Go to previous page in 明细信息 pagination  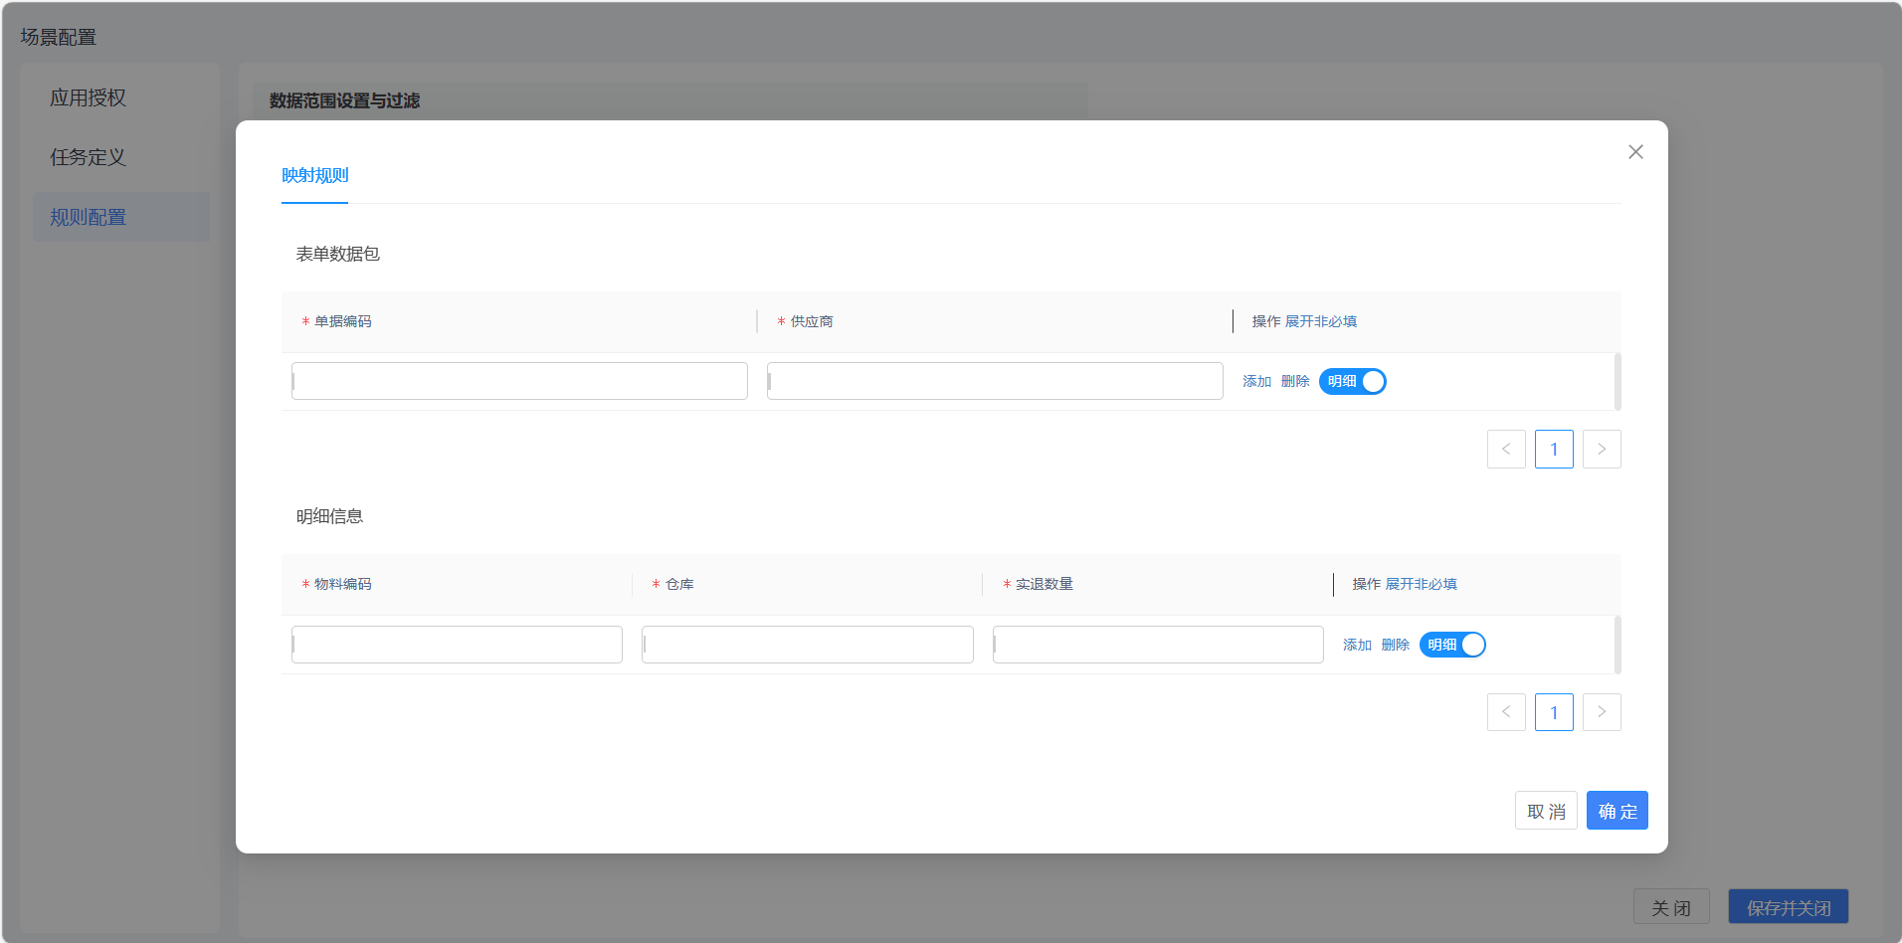[1506, 712]
